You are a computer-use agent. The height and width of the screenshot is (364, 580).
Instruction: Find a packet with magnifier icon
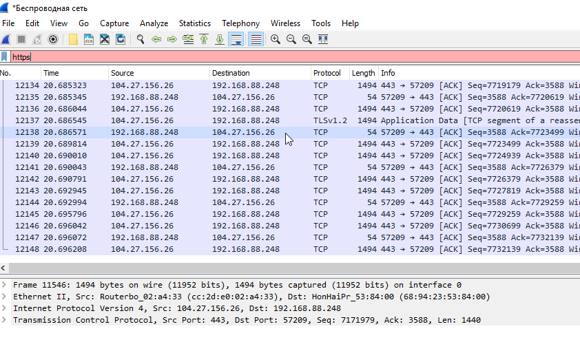pos(141,39)
